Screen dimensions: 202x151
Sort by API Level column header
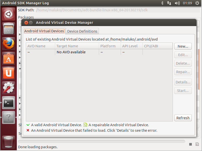pos(132,46)
